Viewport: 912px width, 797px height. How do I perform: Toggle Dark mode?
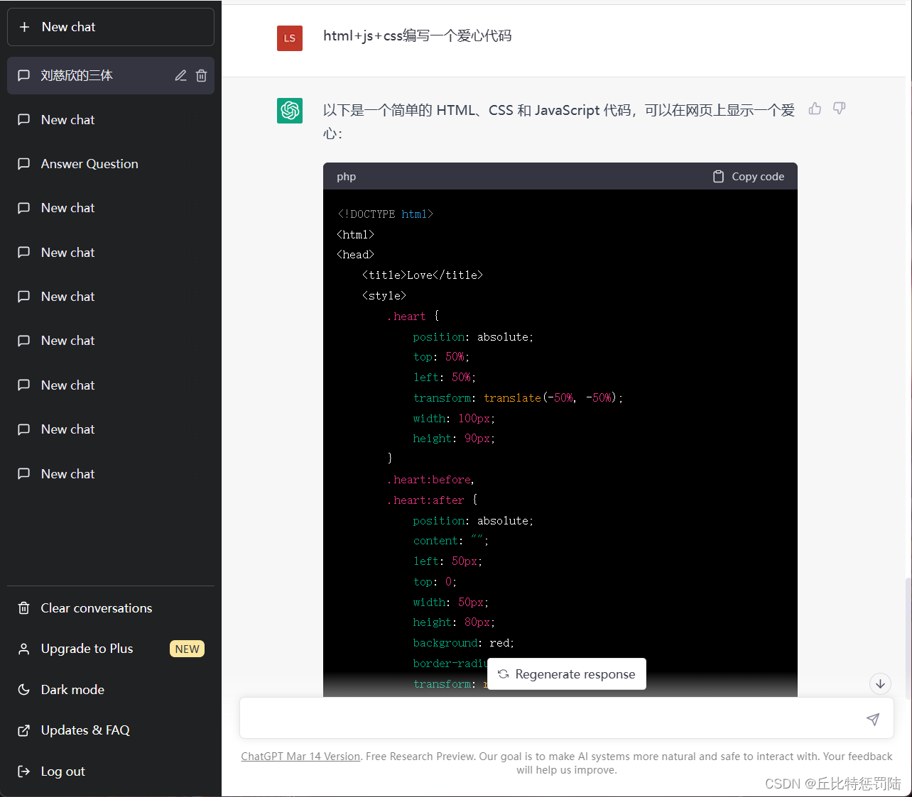pos(111,690)
